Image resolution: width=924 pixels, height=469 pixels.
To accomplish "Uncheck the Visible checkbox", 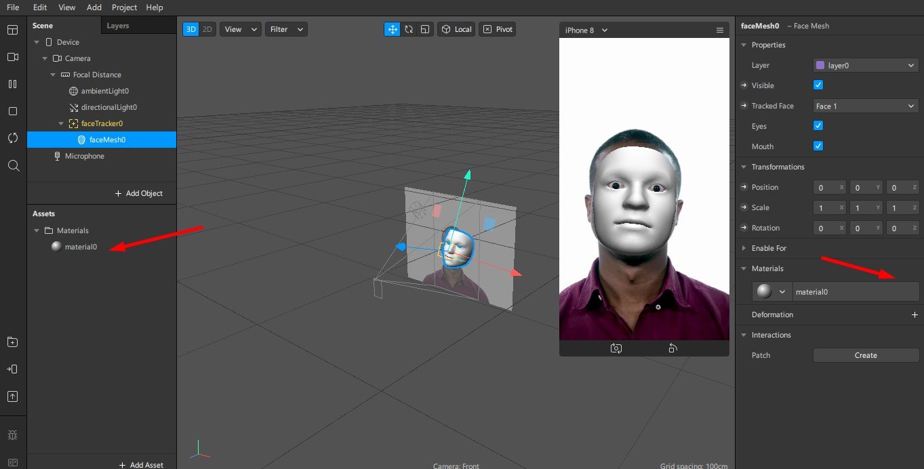I will pyautogui.click(x=818, y=85).
